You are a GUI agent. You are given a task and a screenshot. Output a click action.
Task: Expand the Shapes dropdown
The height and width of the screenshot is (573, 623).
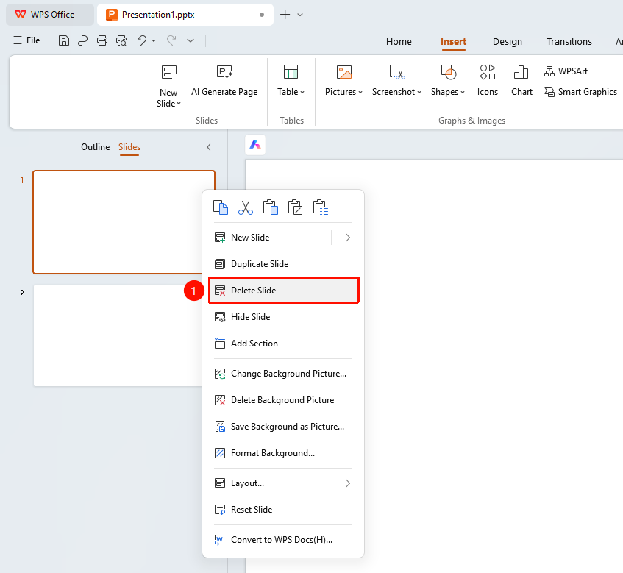tap(448, 82)
